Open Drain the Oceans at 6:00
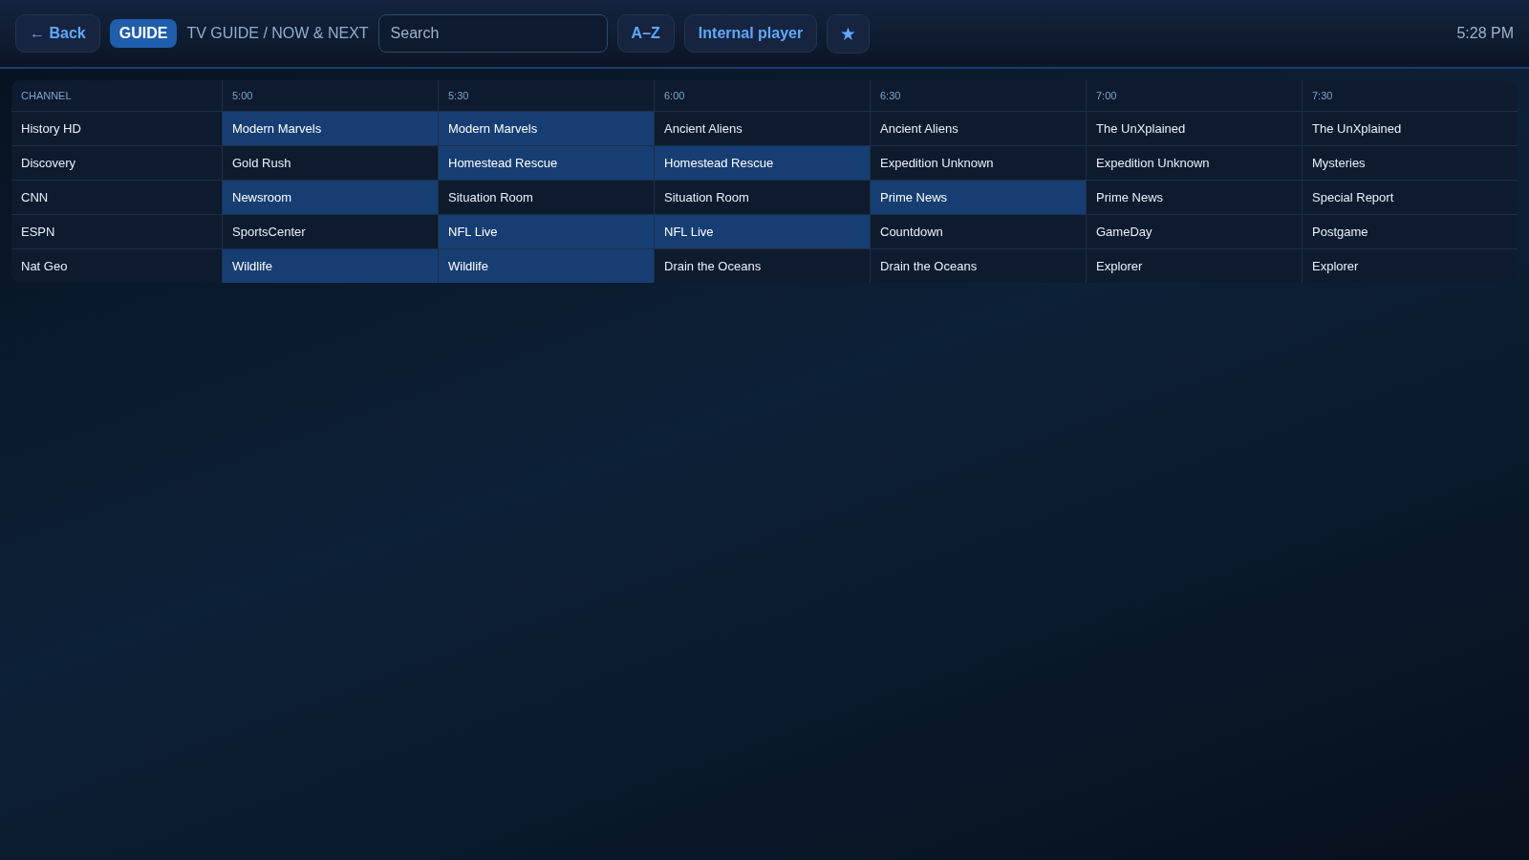1529x860 pixels. click(762, 267)
